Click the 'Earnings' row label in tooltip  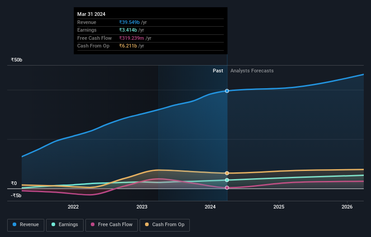pyautogui.click(x=87, y=30)
